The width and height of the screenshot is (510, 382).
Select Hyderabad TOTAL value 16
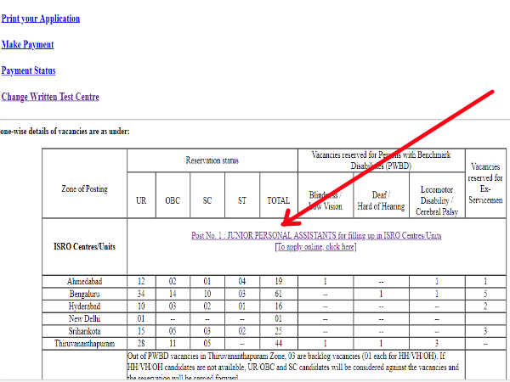(x=279, y=306)
